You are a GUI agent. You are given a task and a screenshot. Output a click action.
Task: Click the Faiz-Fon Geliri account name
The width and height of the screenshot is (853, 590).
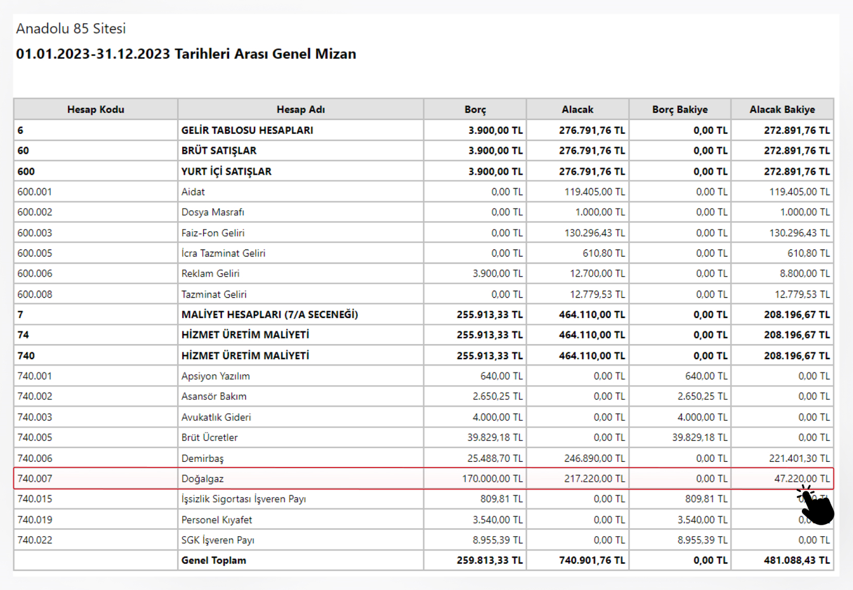point(213,233)
